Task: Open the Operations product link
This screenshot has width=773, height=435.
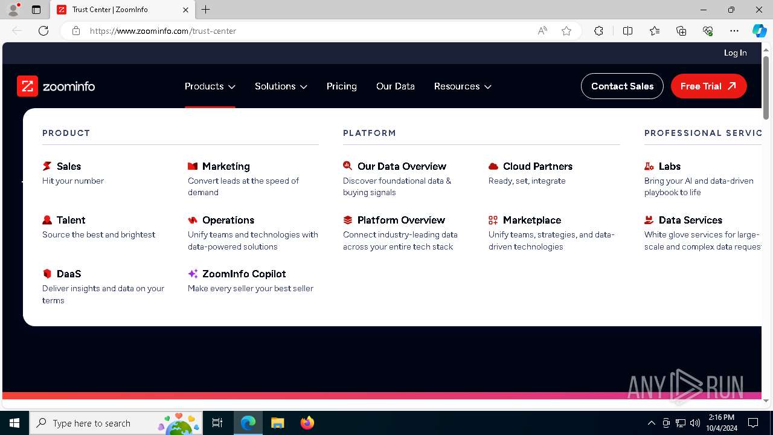Action: pyautogui.click(x=228, y=220)
